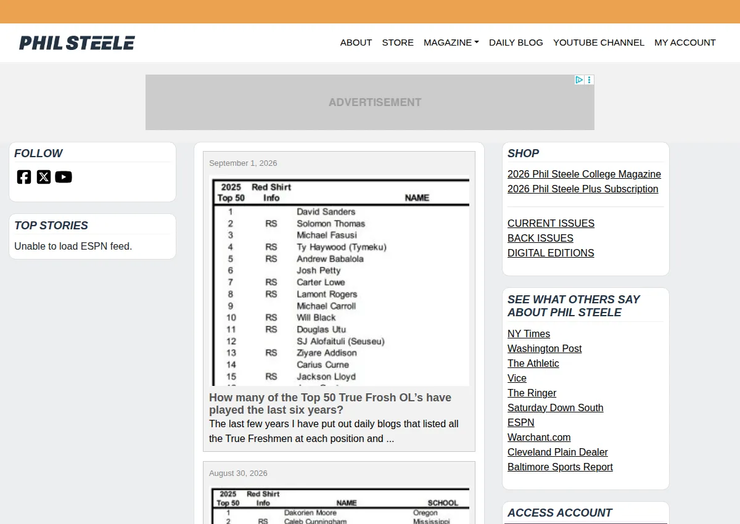This screenshot has width=740, height=524.
Task: Open The Athletic link
Action: click(x=533, y=364)
